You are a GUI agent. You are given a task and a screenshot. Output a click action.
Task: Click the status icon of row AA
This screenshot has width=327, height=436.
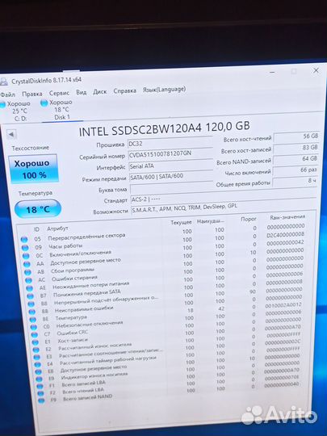tap(27, 264)
